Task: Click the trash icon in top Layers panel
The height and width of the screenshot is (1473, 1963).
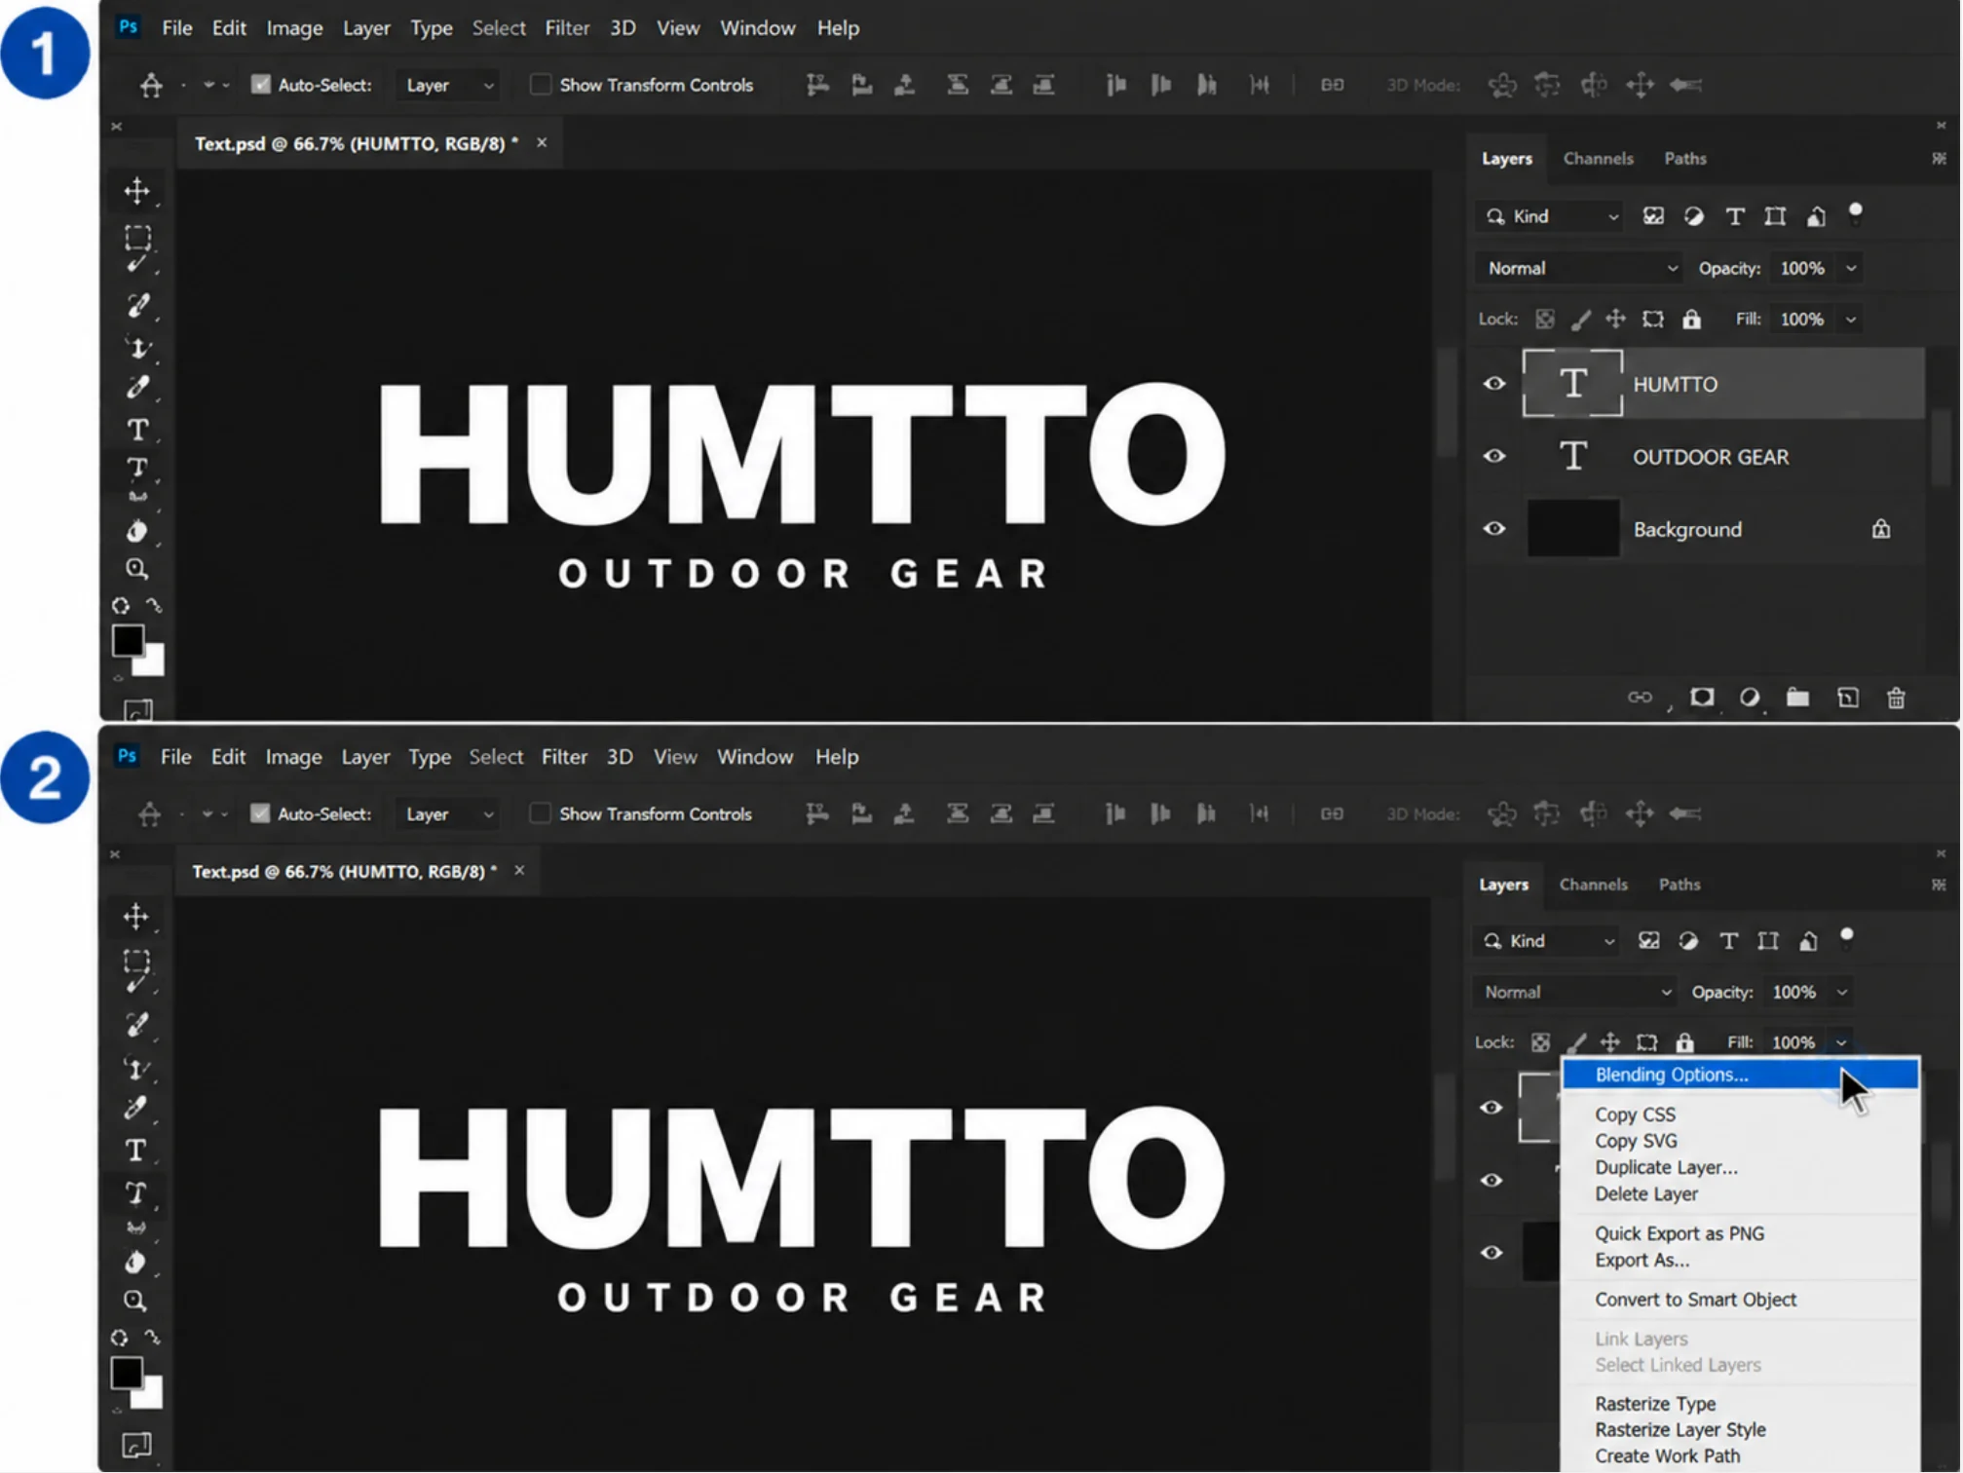Action: pyautogui.click(x=1896, y=698)
